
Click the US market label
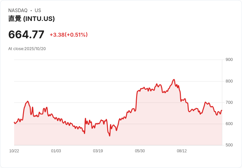tap(38, 10)
